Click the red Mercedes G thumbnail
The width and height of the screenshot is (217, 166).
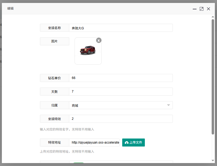(88, 50)
